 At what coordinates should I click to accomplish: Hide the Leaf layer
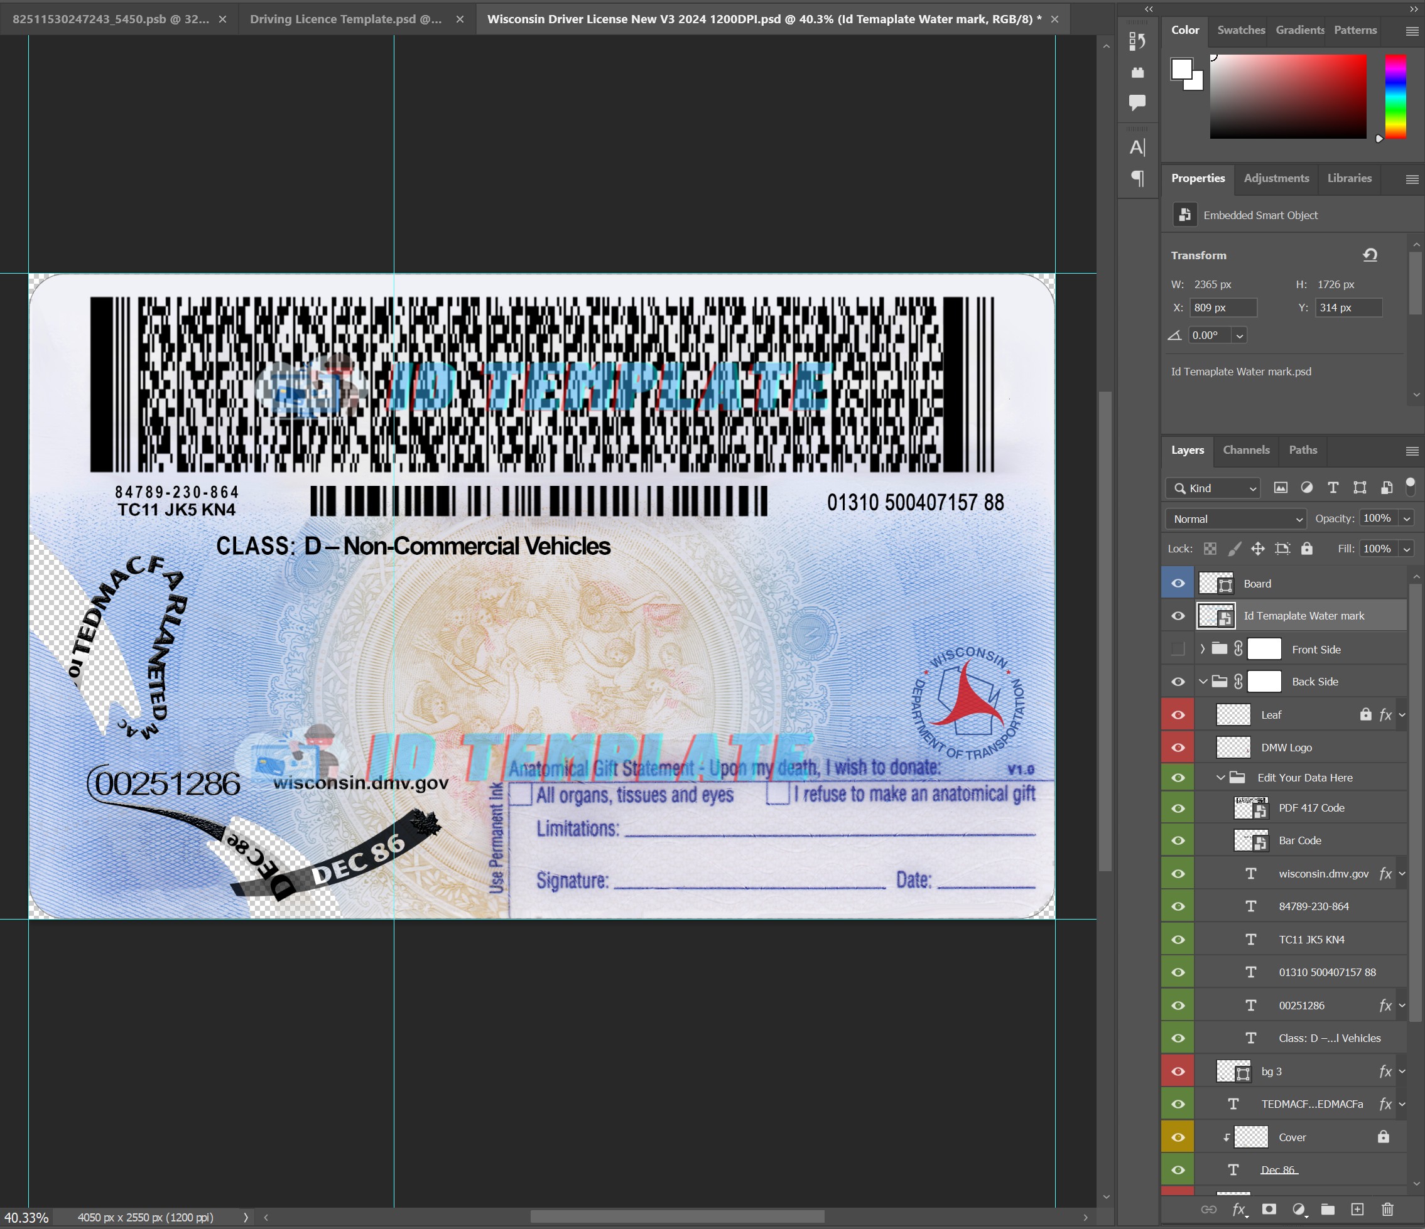[1178, 715]
